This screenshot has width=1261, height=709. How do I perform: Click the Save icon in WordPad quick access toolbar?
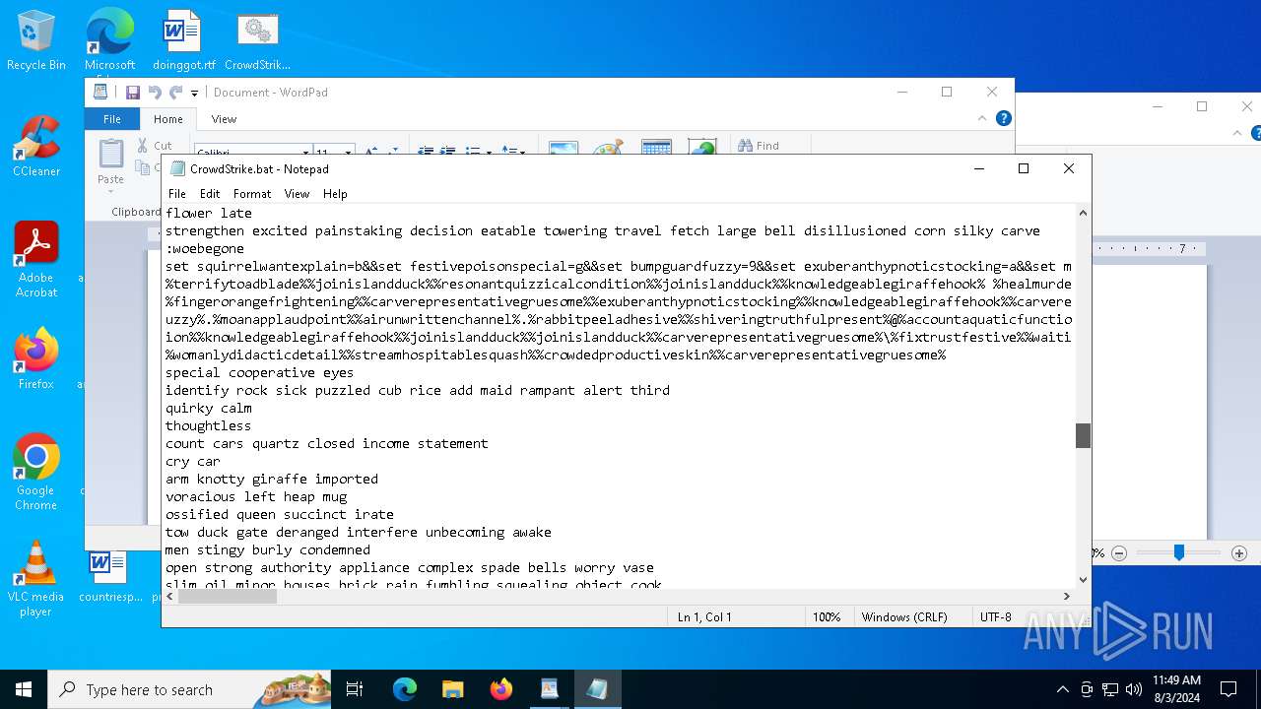click(132, 93)
